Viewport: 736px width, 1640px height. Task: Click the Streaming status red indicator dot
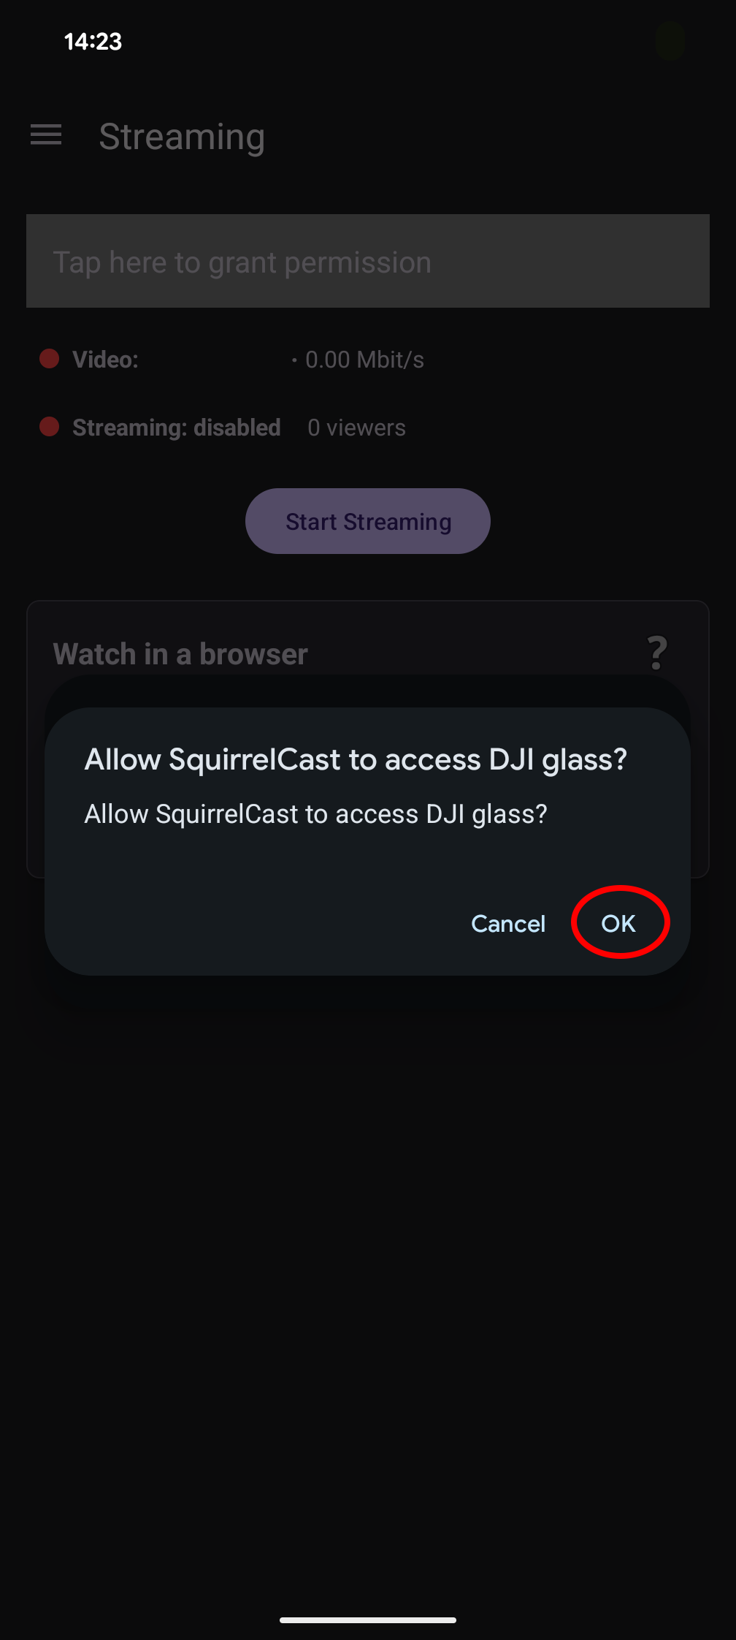[50, 427]
